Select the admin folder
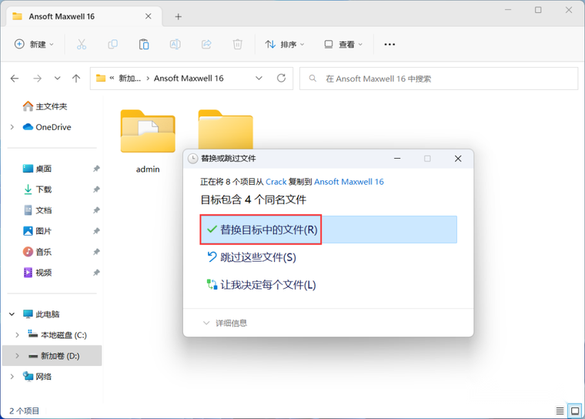 (148, 142)
